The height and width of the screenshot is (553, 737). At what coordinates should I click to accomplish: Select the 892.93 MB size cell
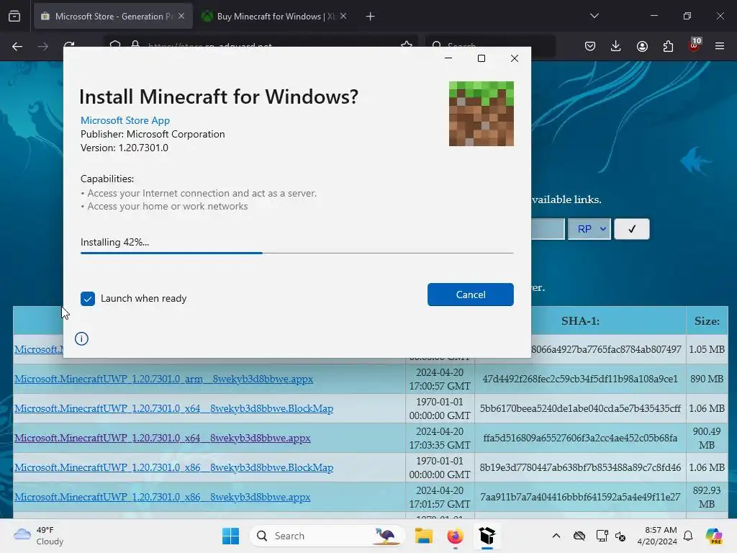tap(707, 497)
